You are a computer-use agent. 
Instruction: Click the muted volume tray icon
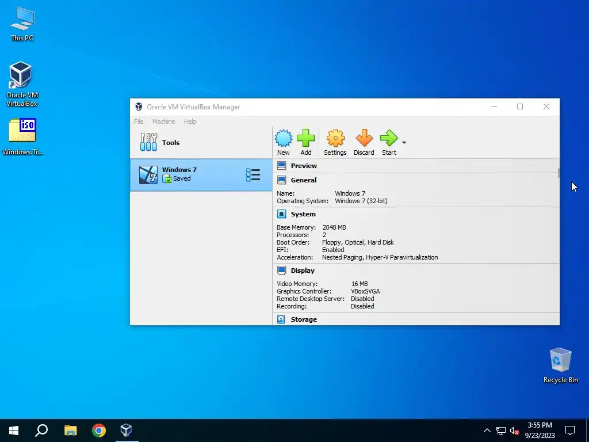pyautogui.click(x=515, y=430)
